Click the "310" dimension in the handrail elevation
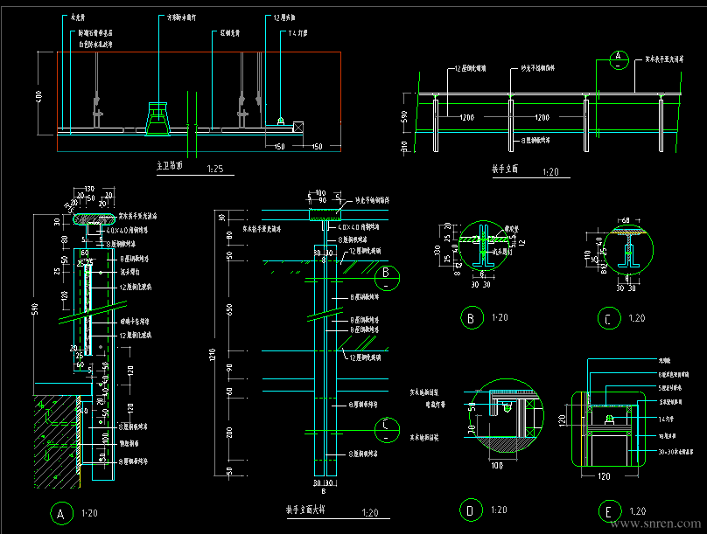The height and width of the screenshot is (534, 707). pyautogui.click(x=404, y=146)
